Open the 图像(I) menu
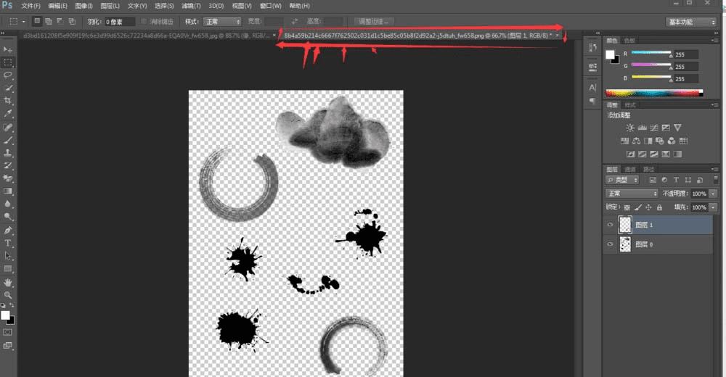Viewport: 726px width, 377px height. (83, 6)
